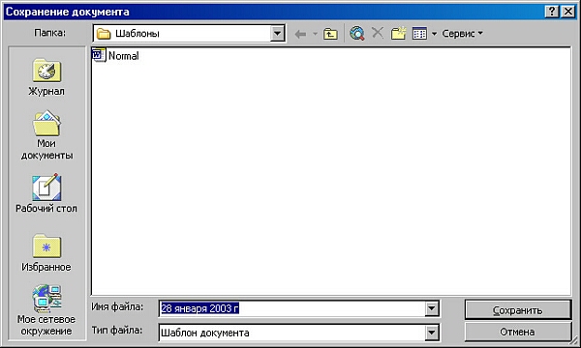Click the search the web icon
Screen dimensions: 581x348
[356, 33]
